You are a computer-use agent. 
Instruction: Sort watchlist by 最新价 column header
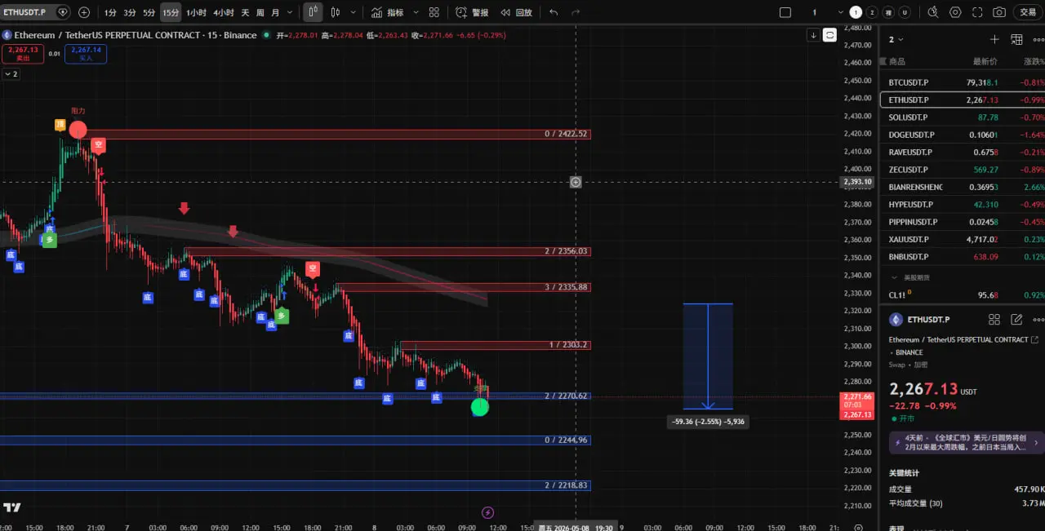(x=985, y=62)
